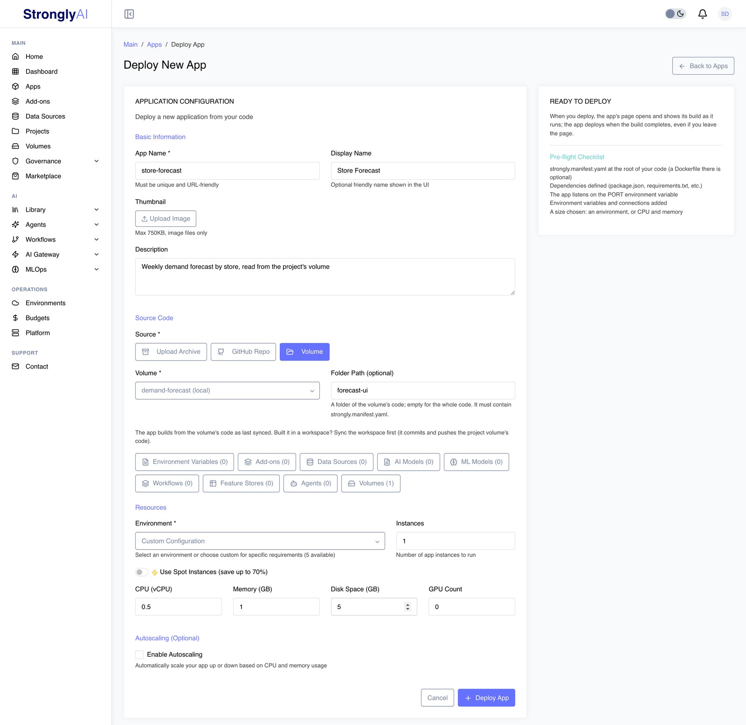
Task: Click the Budgets dollar icon
Action: 15,318
